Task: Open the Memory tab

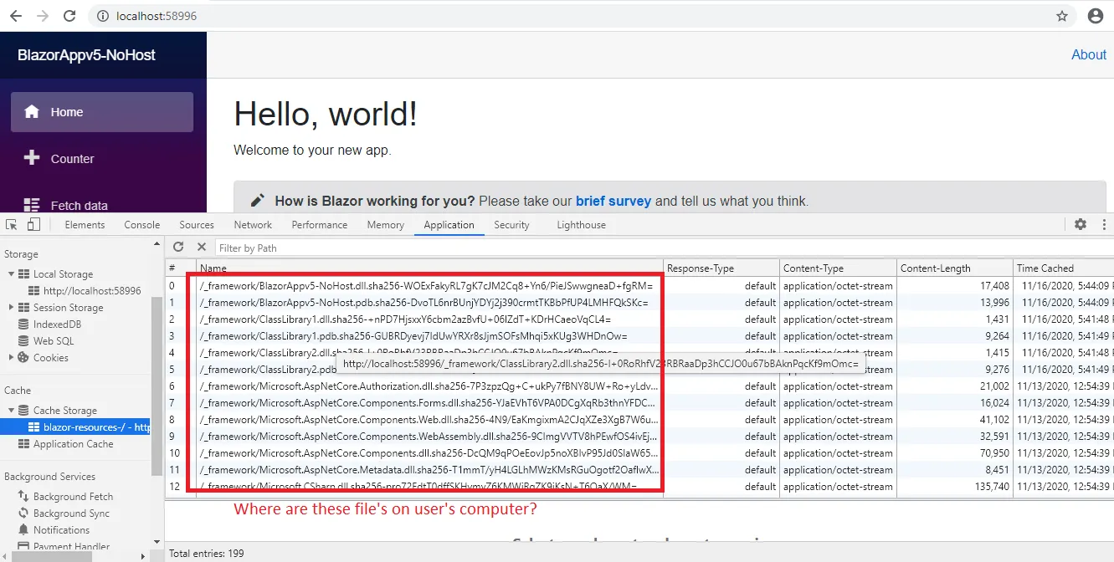Action: (x=385, y=225)
